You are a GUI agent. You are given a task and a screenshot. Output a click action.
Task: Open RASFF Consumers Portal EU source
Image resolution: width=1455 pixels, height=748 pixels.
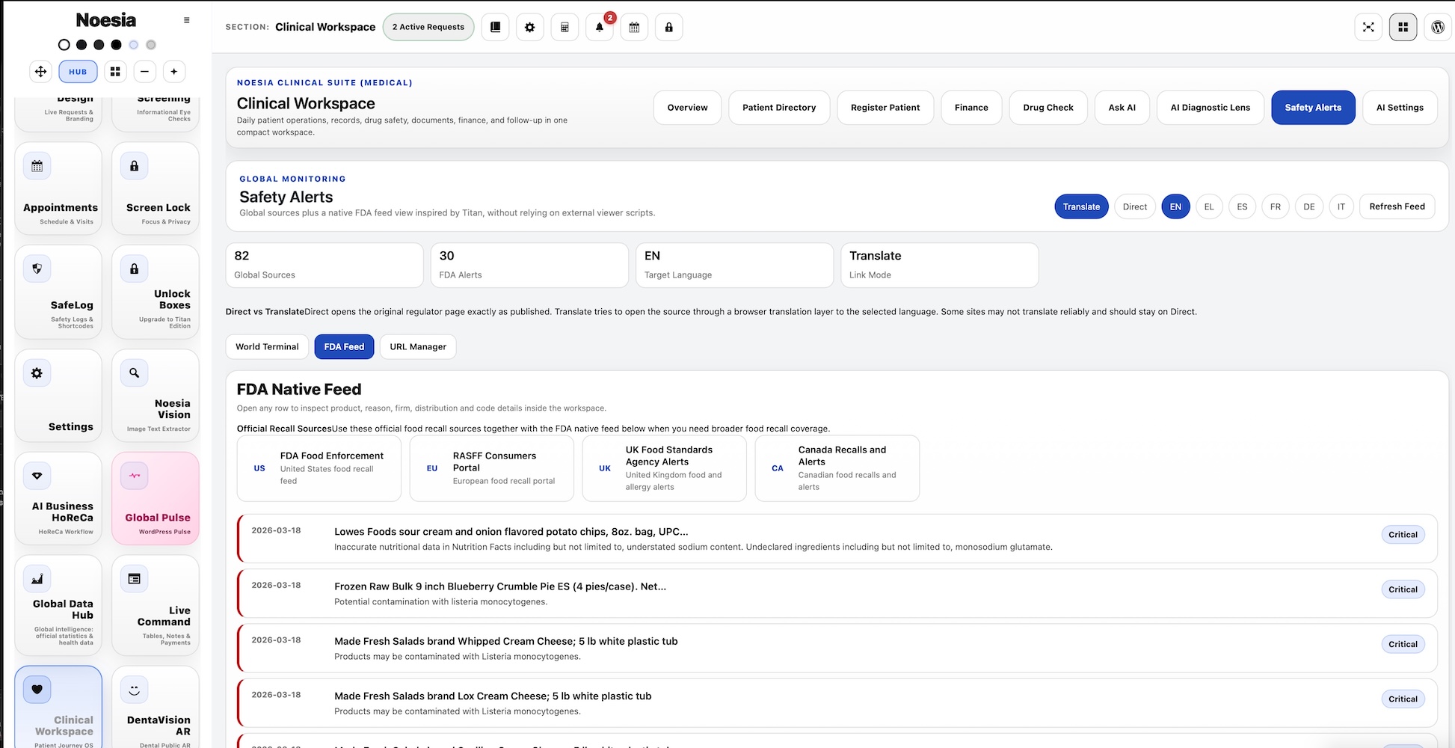click(x=492, y=468)
